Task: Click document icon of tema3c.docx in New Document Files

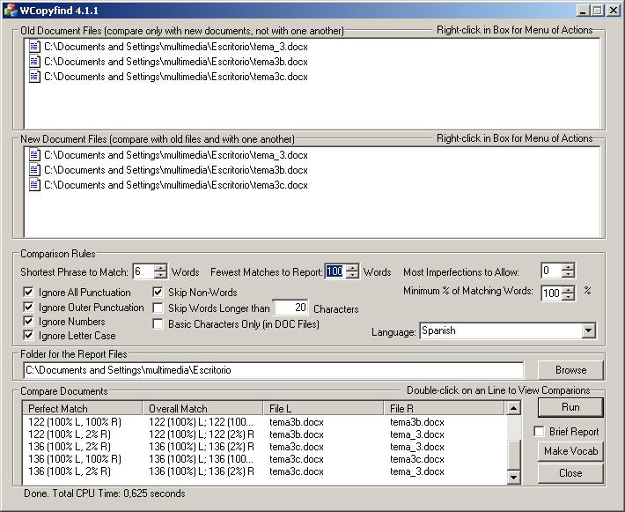Action: point(34,185)
